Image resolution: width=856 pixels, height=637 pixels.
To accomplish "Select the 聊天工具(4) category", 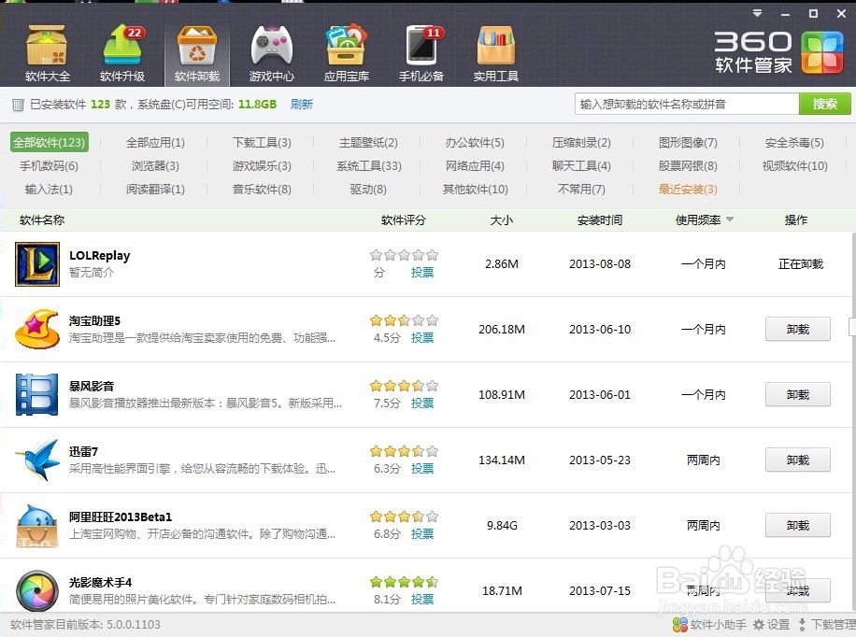I will [x=581, y=166].
